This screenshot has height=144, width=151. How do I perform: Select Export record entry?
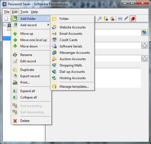tap(31, 76)
